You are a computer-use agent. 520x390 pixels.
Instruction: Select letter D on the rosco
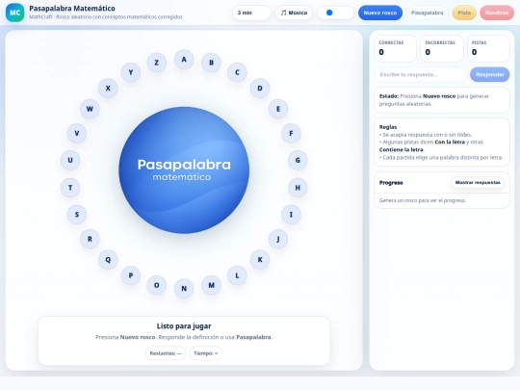click(x=260, y=89)
